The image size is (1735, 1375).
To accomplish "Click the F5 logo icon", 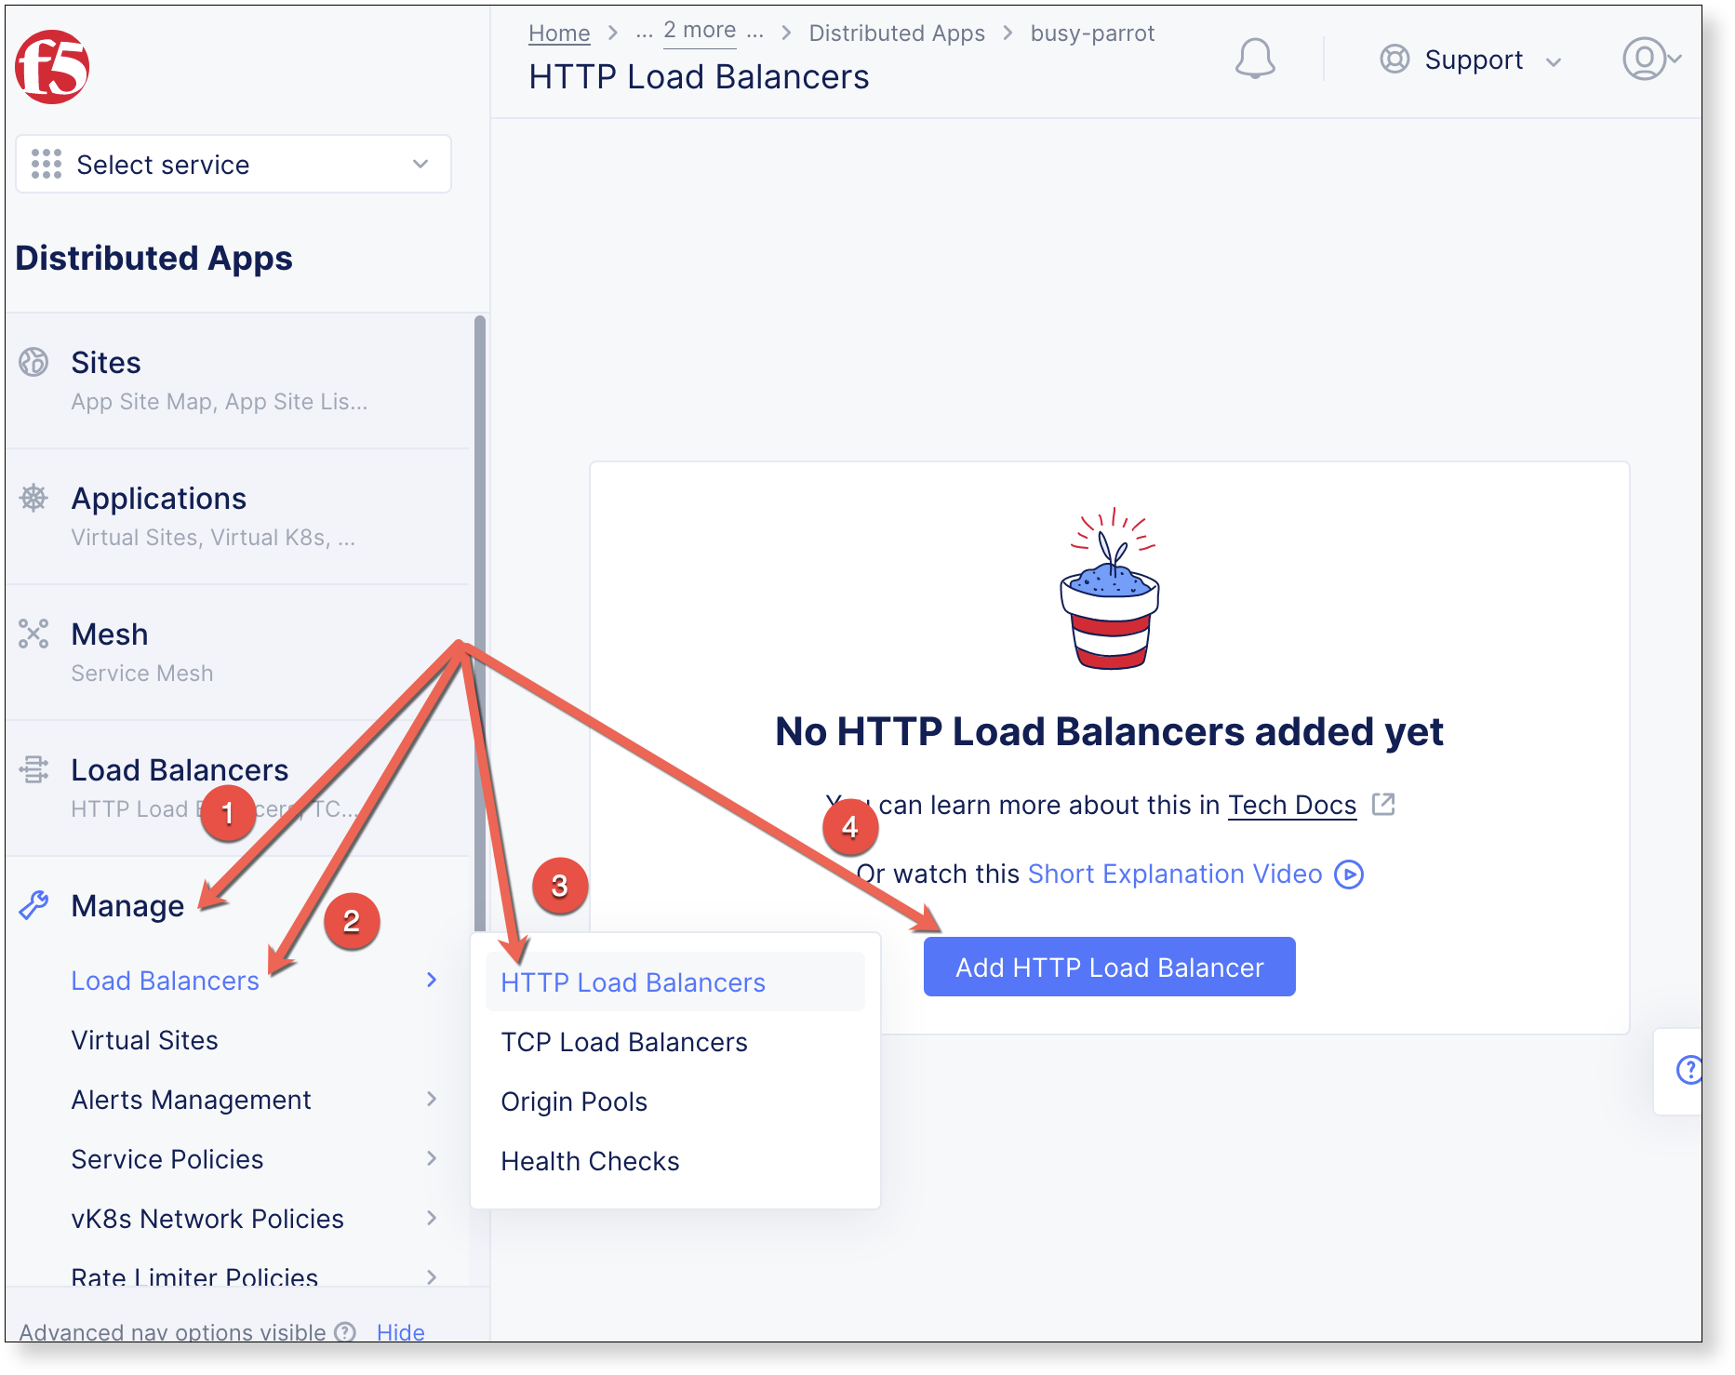I will pyautogui.click(x=52, y=66).
